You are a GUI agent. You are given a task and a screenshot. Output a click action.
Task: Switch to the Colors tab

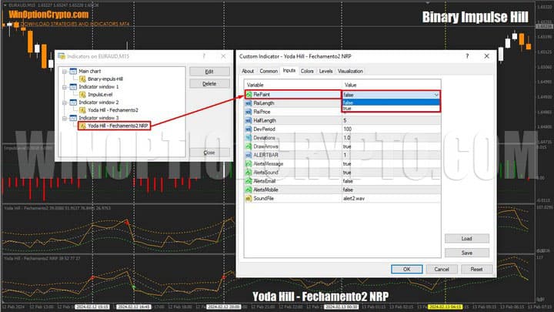coord(307,71)
